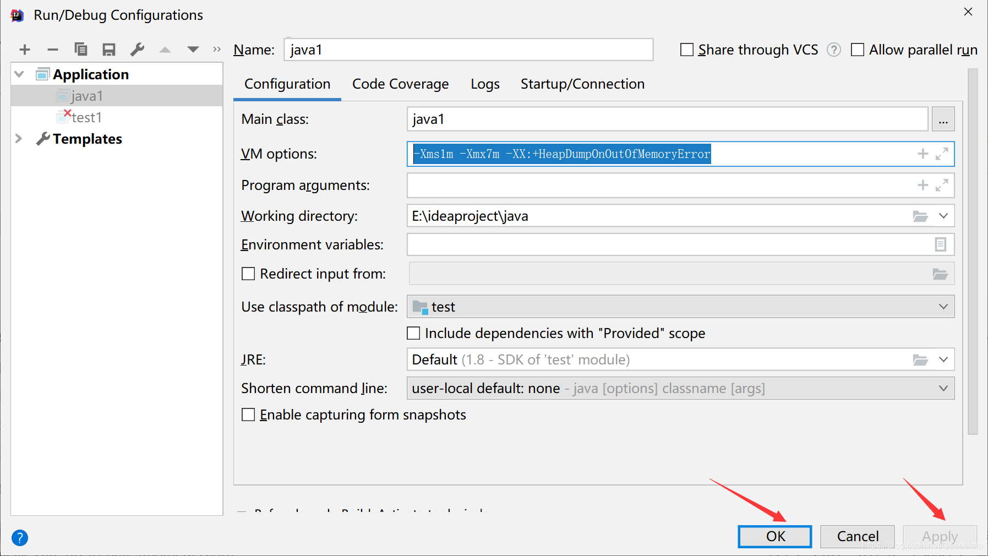Browse JRE location with folder icon

click(920, 360)
